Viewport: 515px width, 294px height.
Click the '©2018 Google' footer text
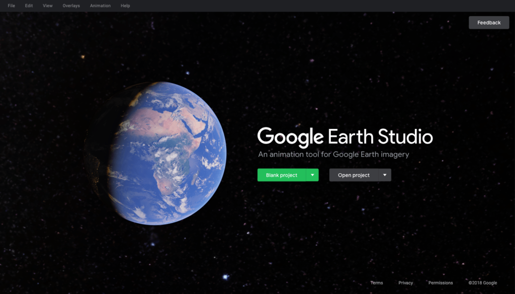coord(482,283)
